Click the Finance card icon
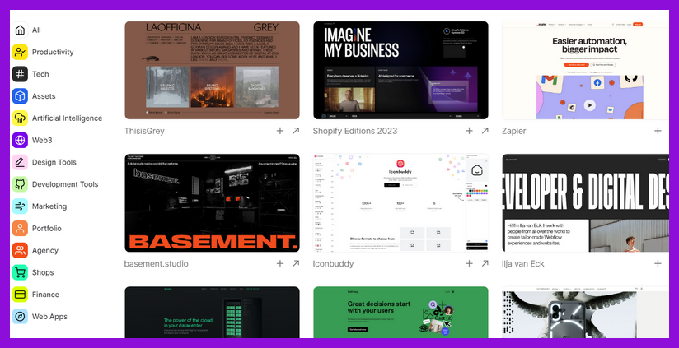Screen dimensions: 679x348 click(x=20, y=295)
